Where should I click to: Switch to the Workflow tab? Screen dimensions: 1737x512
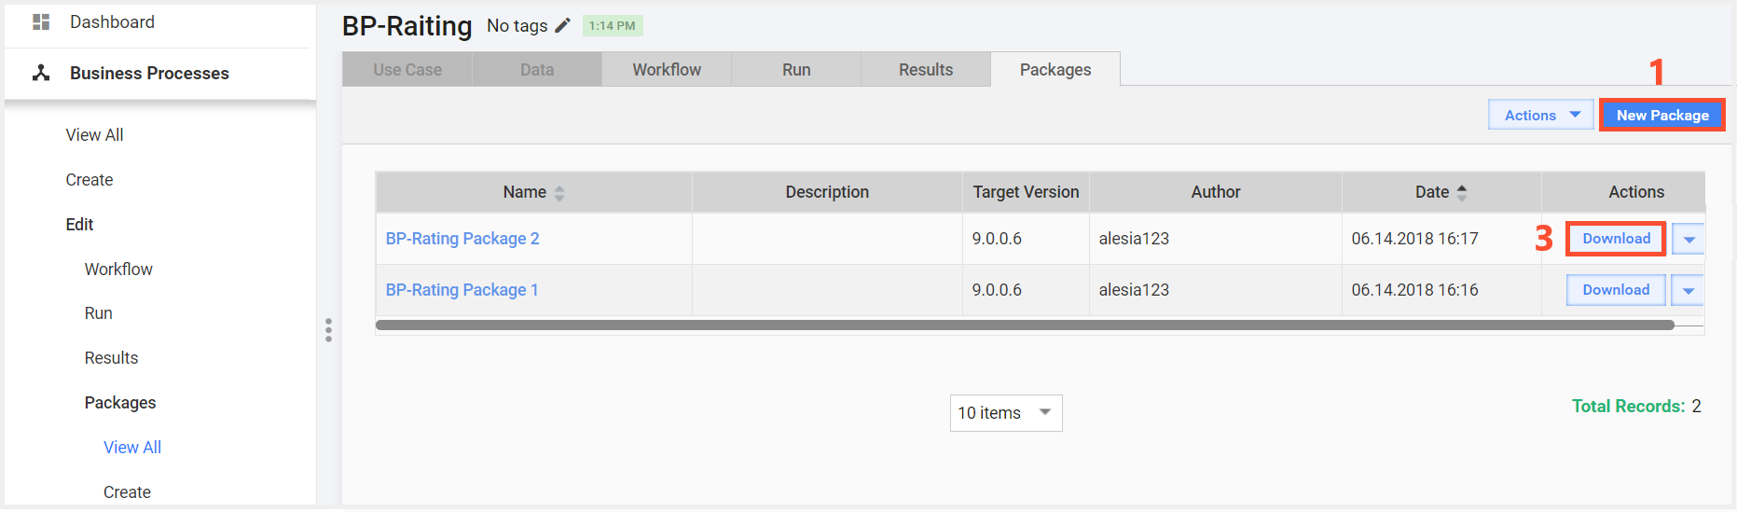click(667, 70)
